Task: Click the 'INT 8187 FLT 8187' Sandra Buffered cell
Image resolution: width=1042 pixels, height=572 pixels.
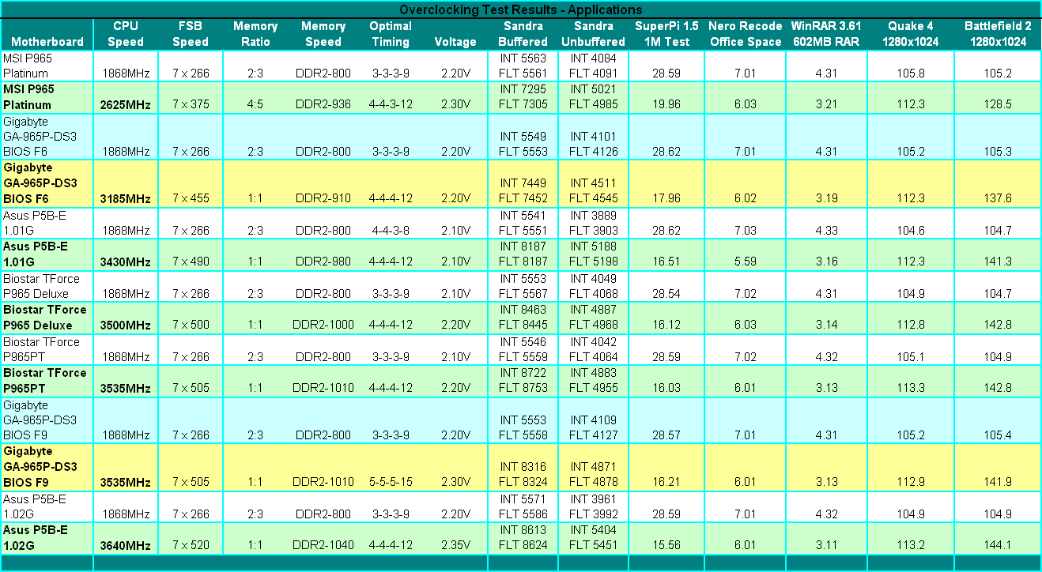Action: pyautogui.click(x=523, y=254)
